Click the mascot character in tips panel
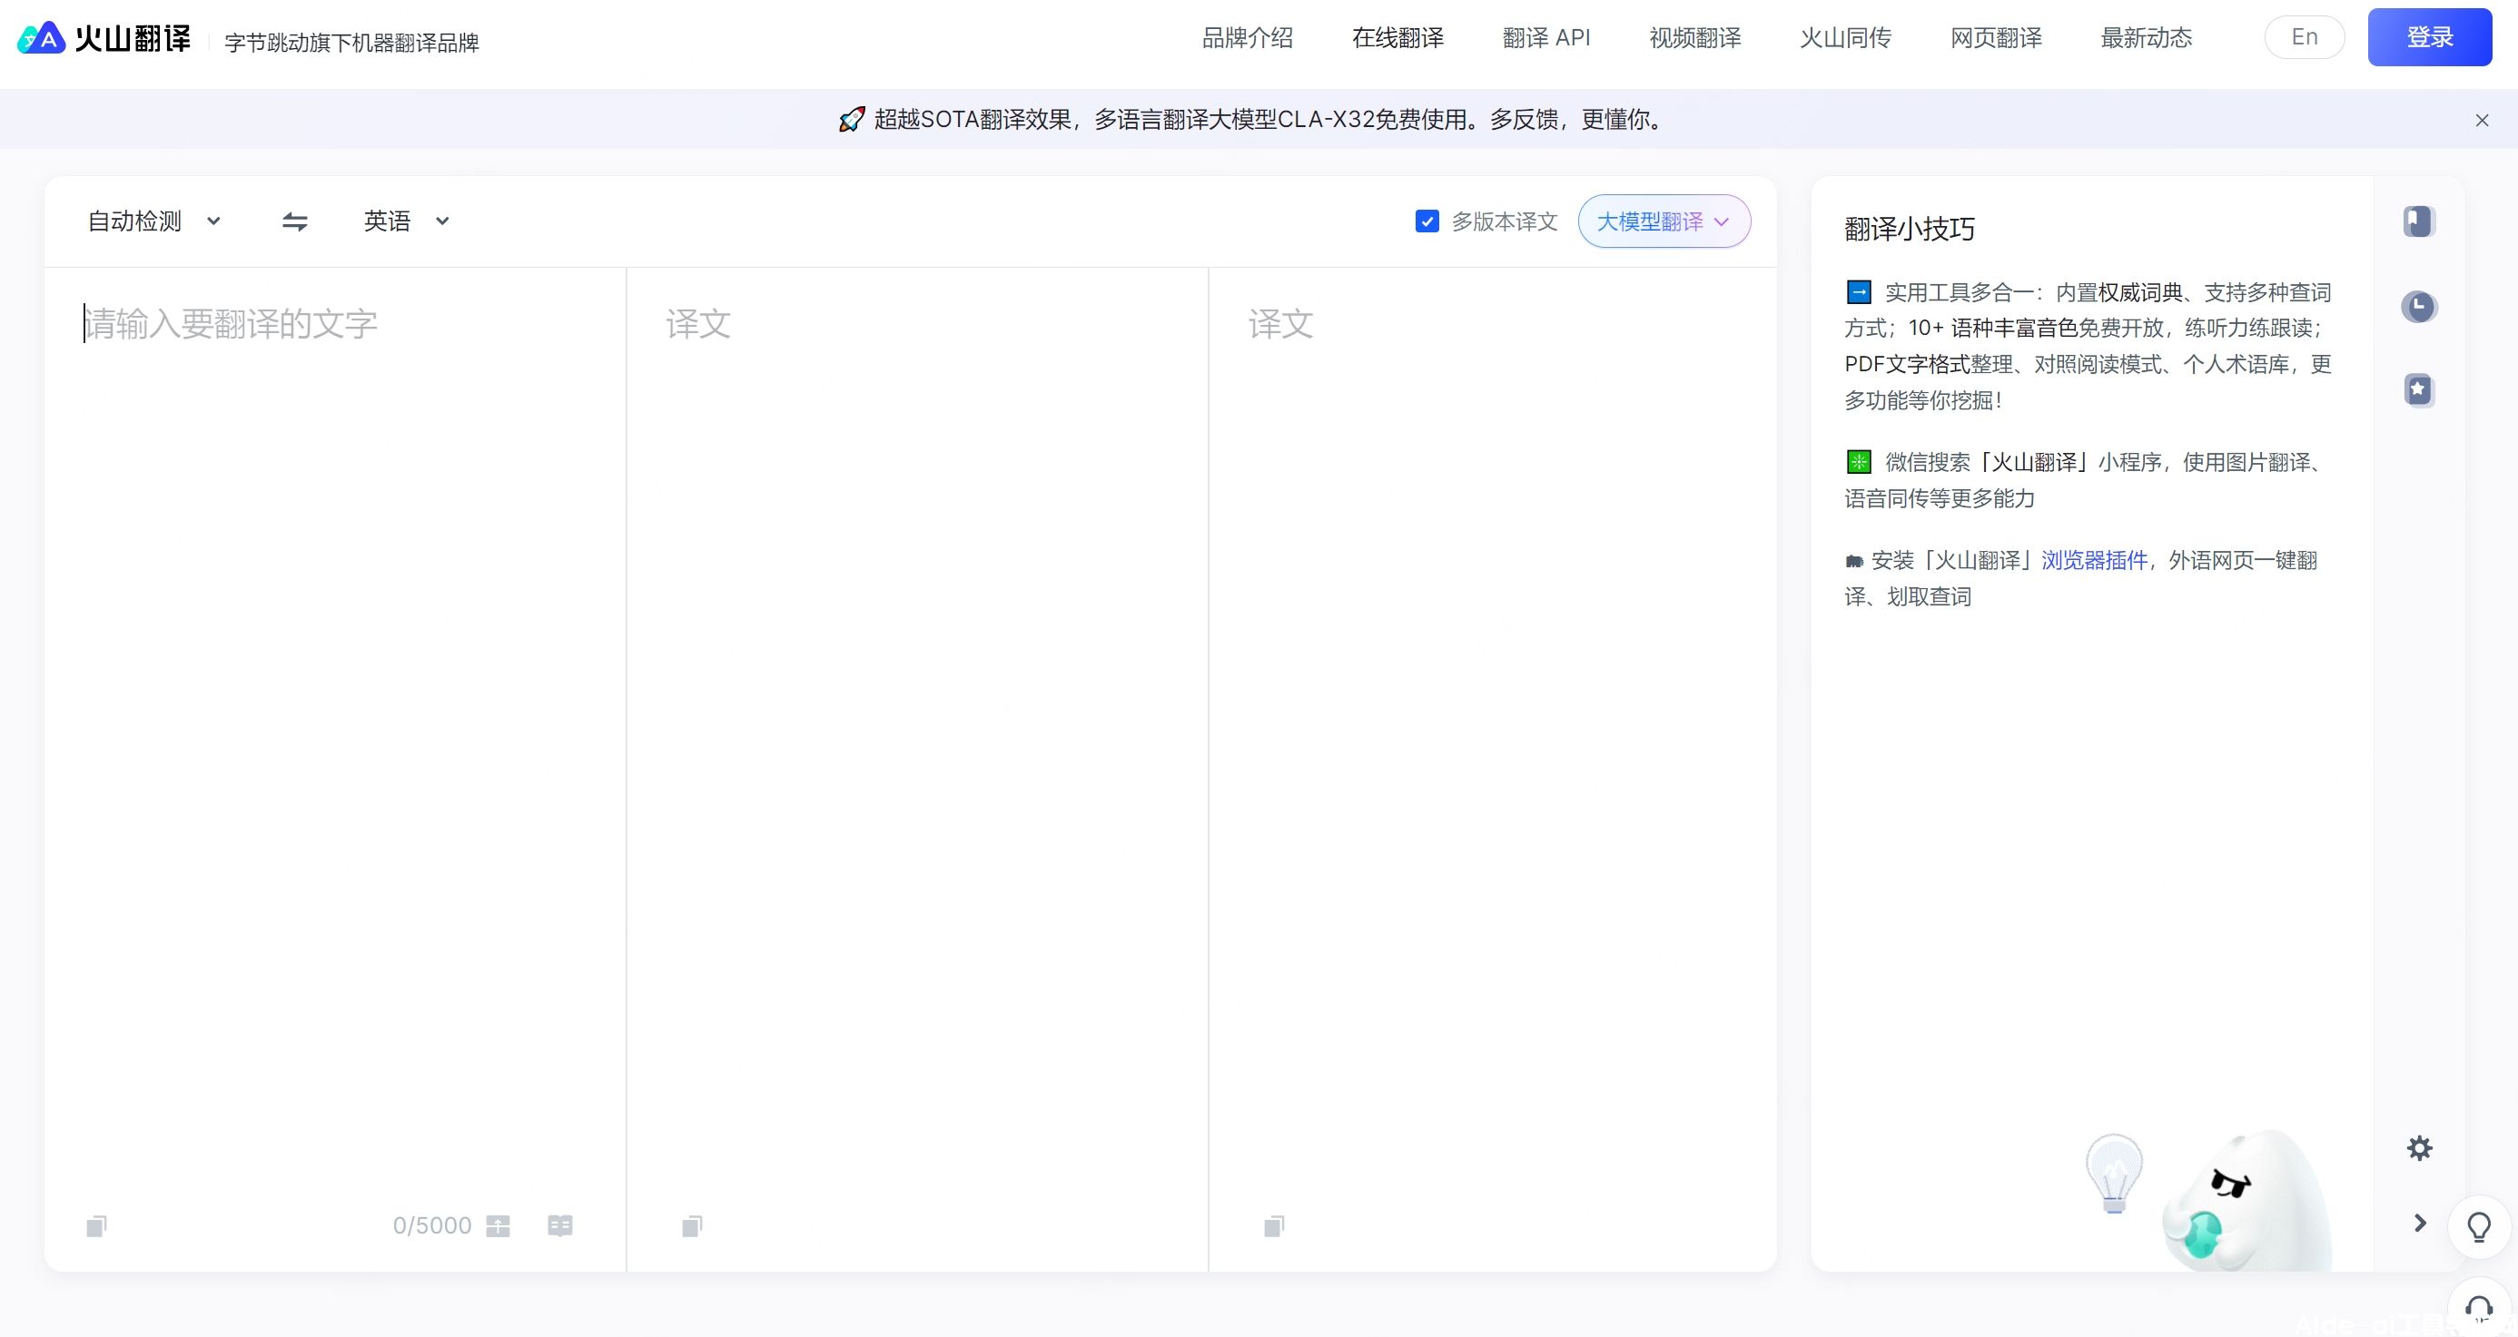2518x1337 pixels. coord(2246,1202)
